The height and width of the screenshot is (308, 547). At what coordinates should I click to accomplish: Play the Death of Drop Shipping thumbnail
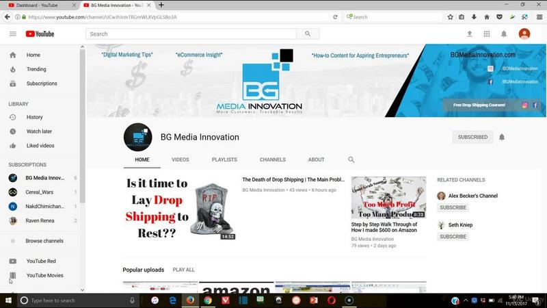[179, 208]
